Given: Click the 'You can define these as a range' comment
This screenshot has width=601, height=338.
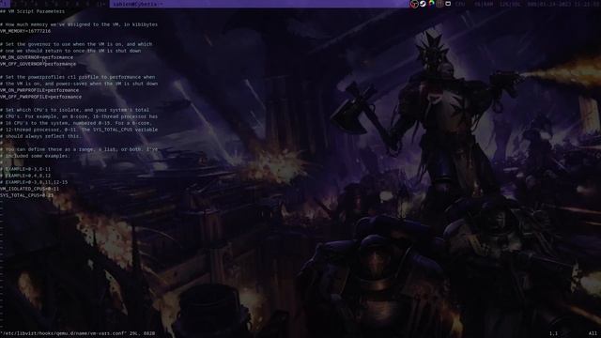Looking at the screenshot, I should (x=79, y=149).
